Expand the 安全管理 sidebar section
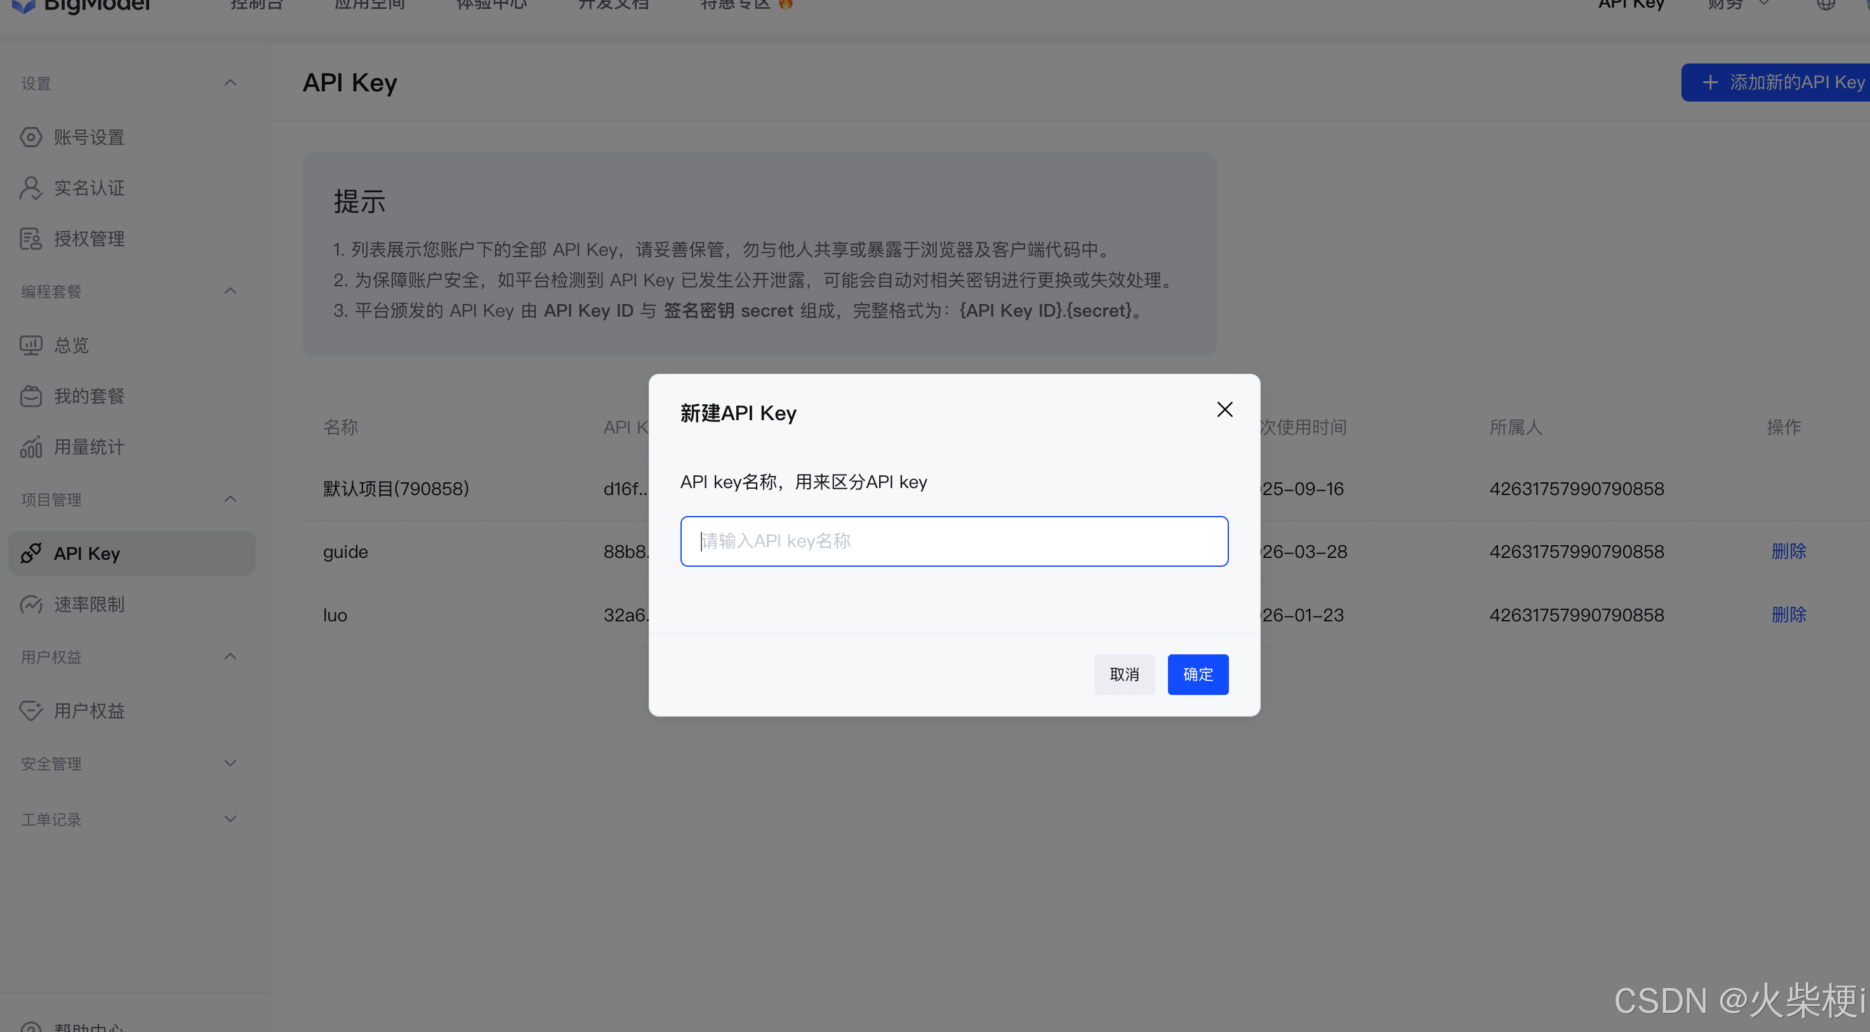Viewport: 1870px width, 1032px height. tap(230, 764)
